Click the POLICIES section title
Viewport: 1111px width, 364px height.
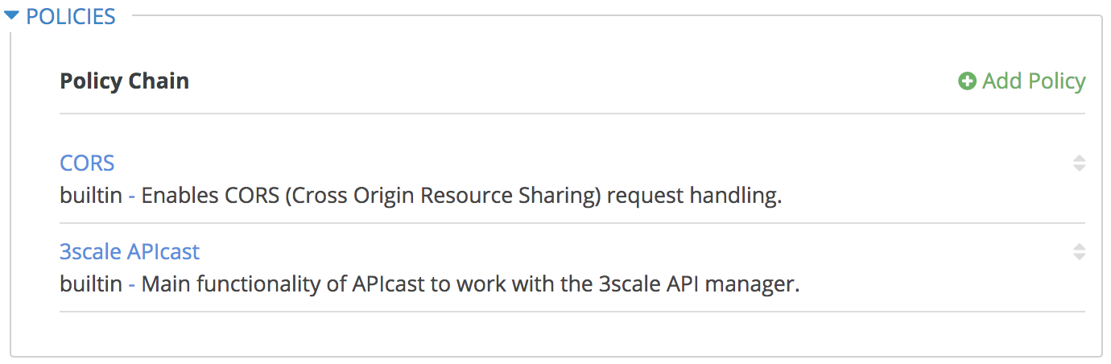point(71,16)
